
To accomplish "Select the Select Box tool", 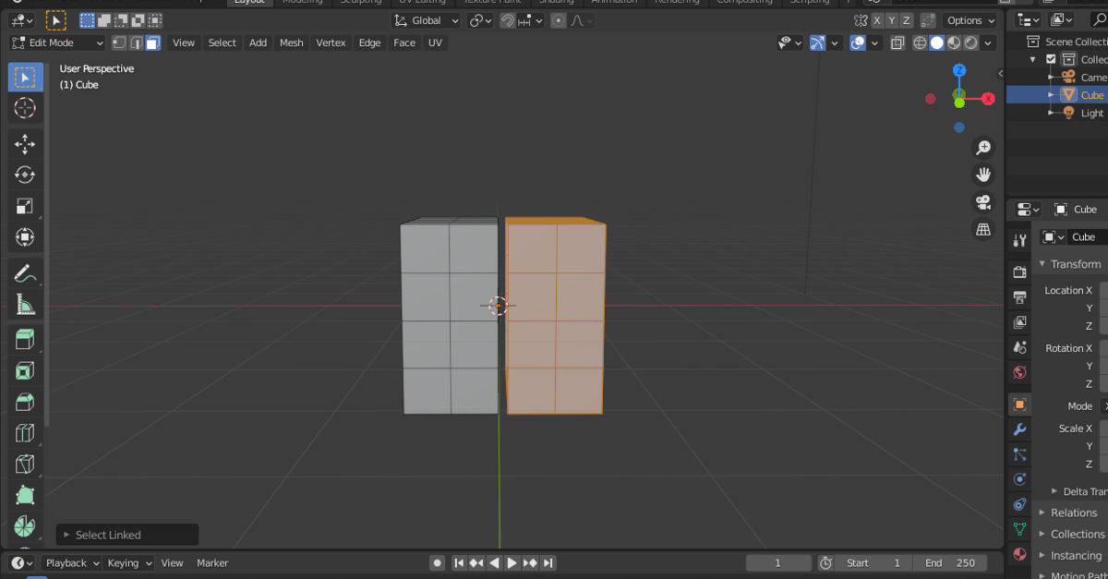I will (26, 78).
